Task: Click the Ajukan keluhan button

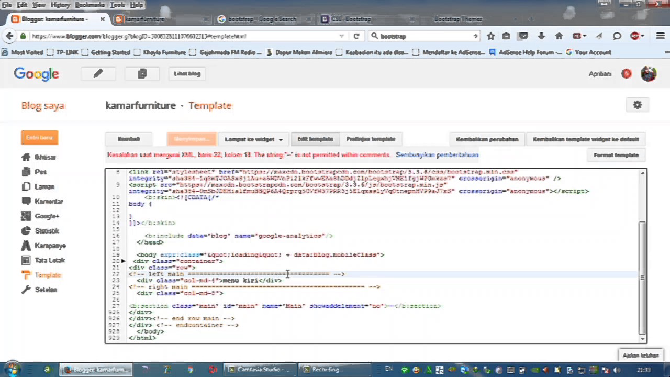Action: point(641,356)
